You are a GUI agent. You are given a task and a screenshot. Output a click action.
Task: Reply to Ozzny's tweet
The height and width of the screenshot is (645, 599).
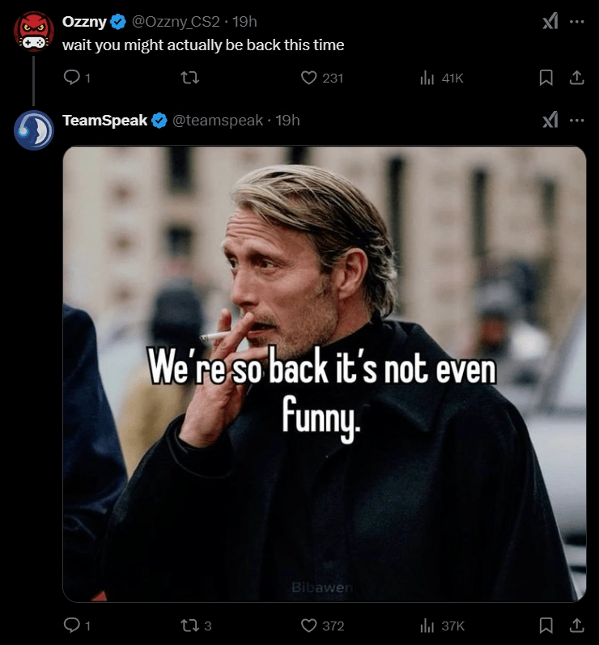[72, 78]
